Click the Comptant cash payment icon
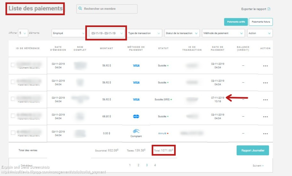The width and height of the screenshot is (292, 176). tap(136, 131)
